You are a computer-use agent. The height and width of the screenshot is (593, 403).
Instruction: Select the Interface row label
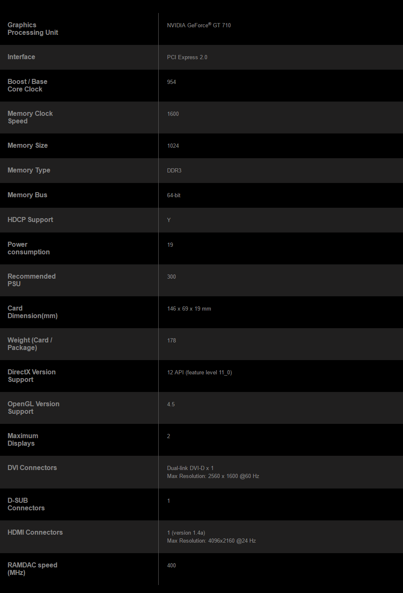(x=21, y=57)
